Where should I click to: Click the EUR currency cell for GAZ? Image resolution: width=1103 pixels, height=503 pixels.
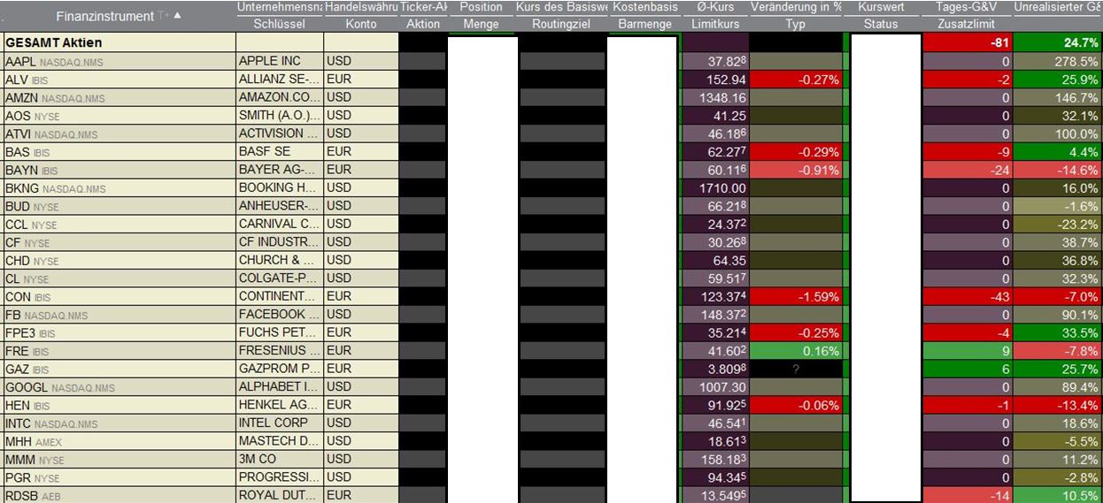[x=360, y=369]
